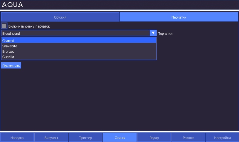Enable the Включить смену перчаток checkbox

click(4, 26)
